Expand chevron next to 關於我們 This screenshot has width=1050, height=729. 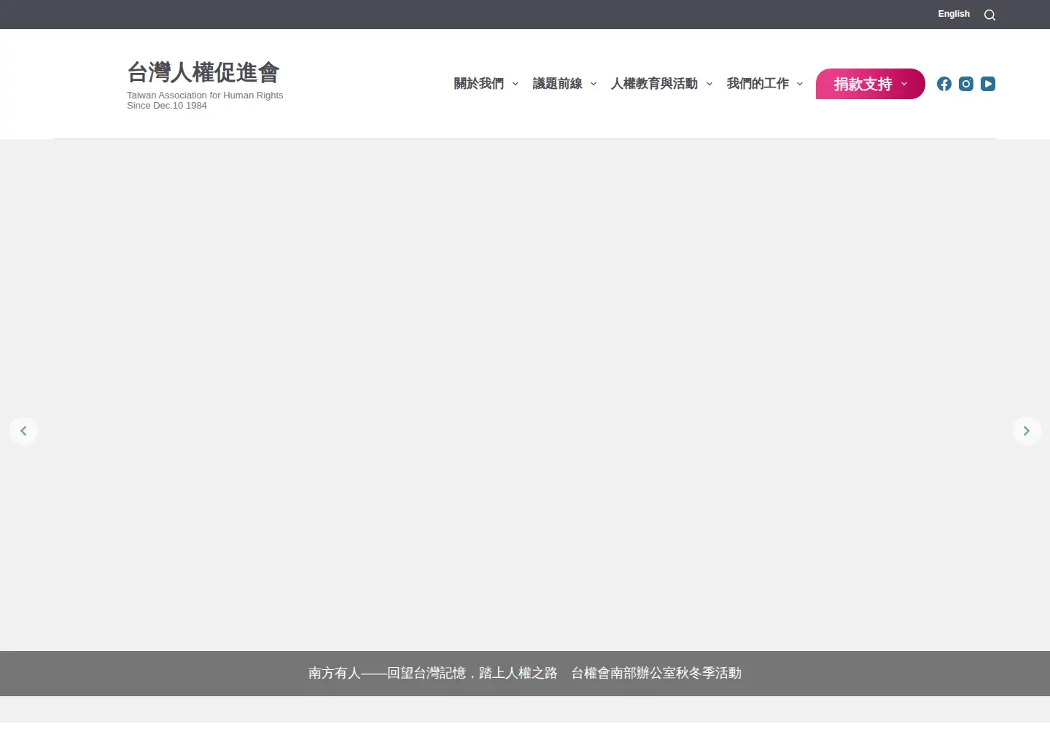(516, 84)
